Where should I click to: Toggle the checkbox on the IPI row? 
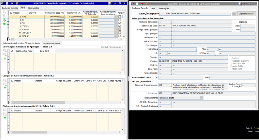[120, 20]
